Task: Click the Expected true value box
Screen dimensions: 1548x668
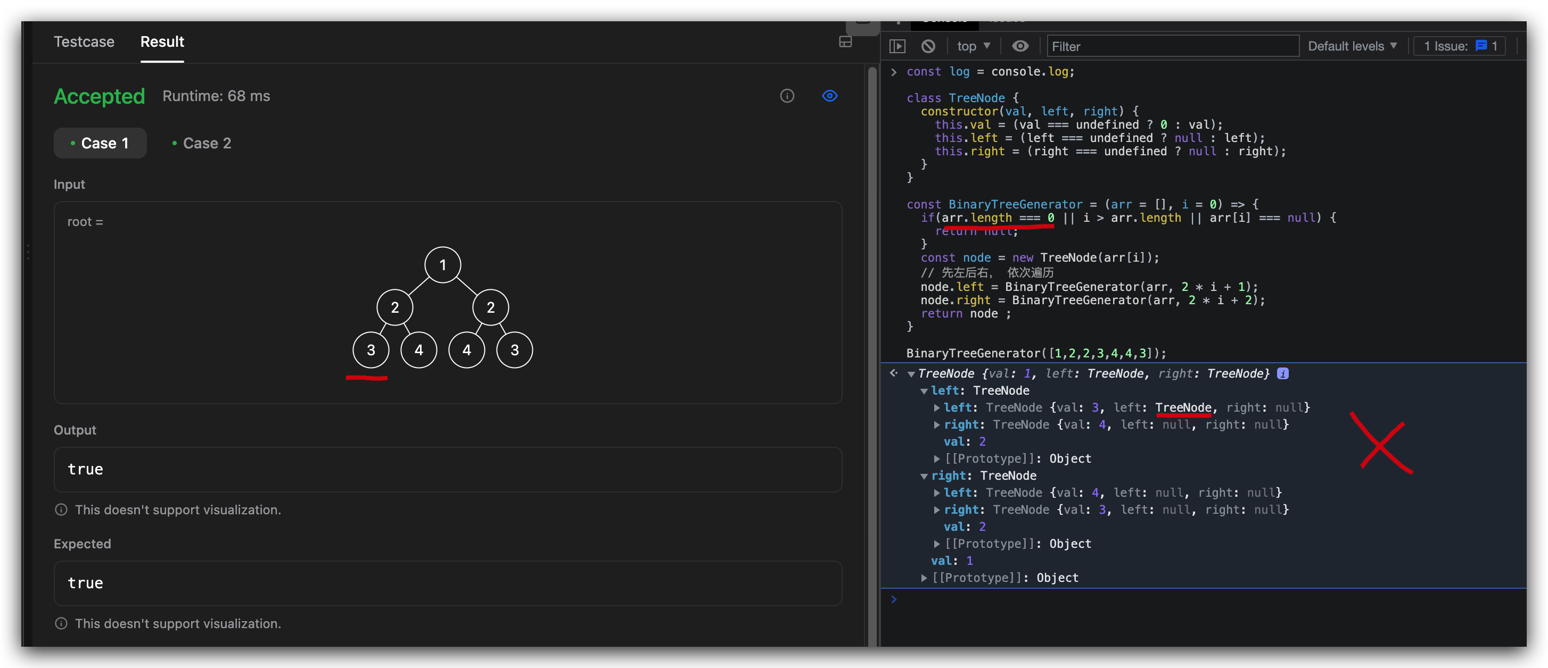Action: [x=448, y=583]
